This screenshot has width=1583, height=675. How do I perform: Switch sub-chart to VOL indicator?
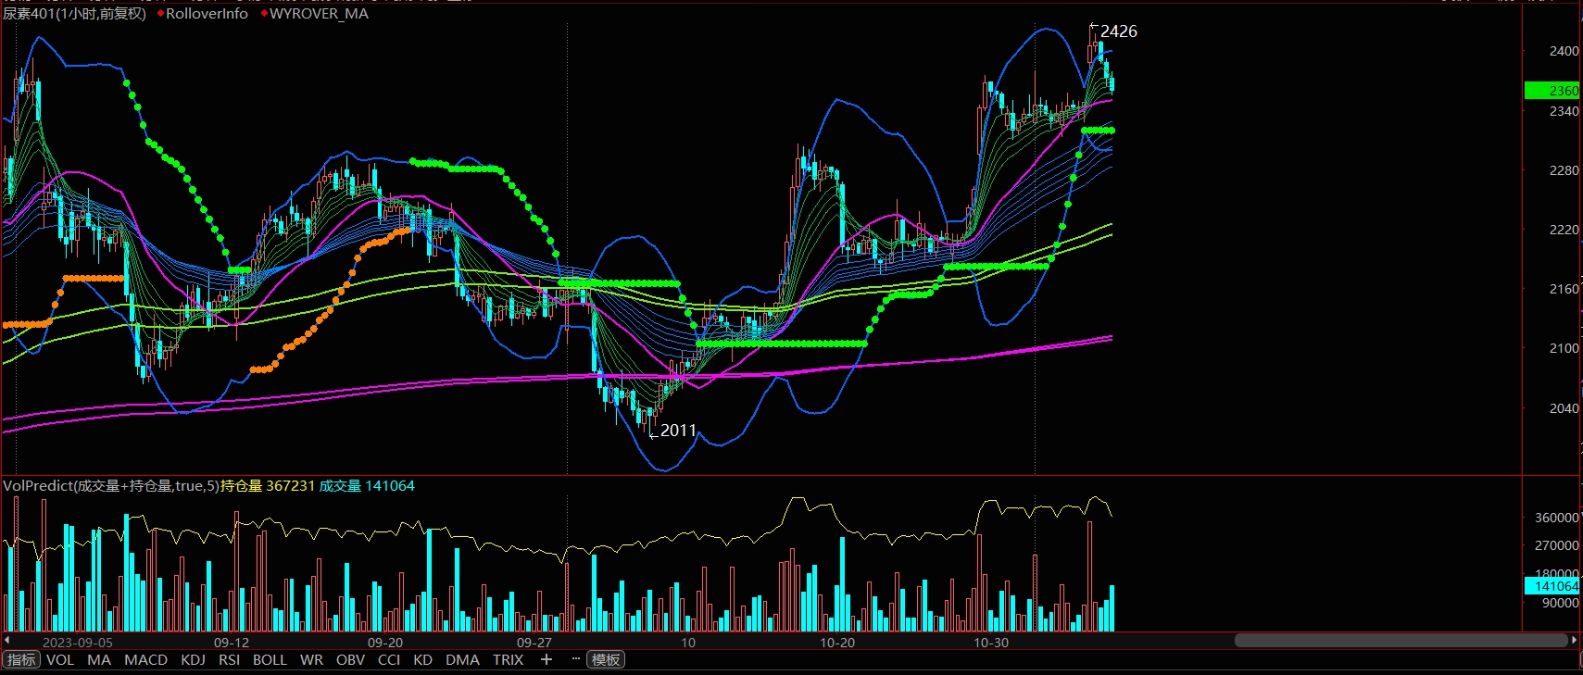click(x=60, y=659)
